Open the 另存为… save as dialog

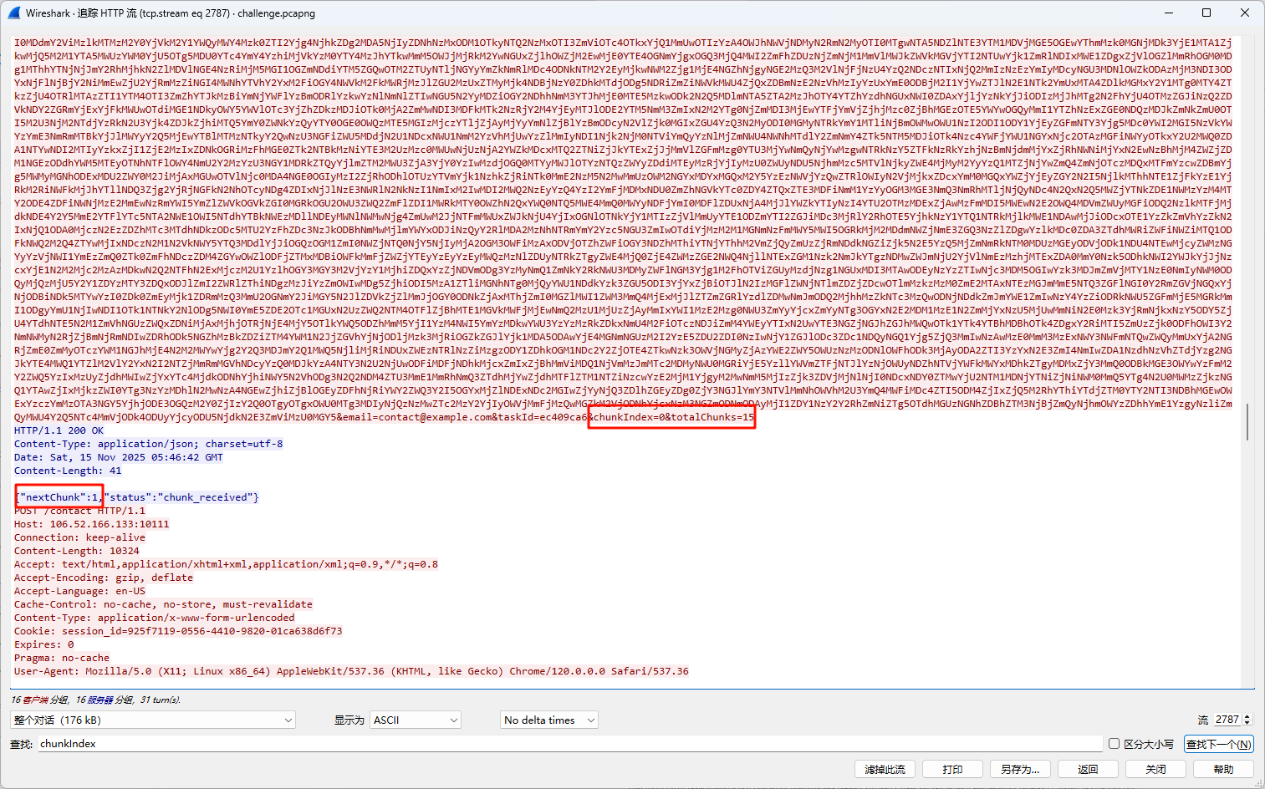click(1020, 769)
